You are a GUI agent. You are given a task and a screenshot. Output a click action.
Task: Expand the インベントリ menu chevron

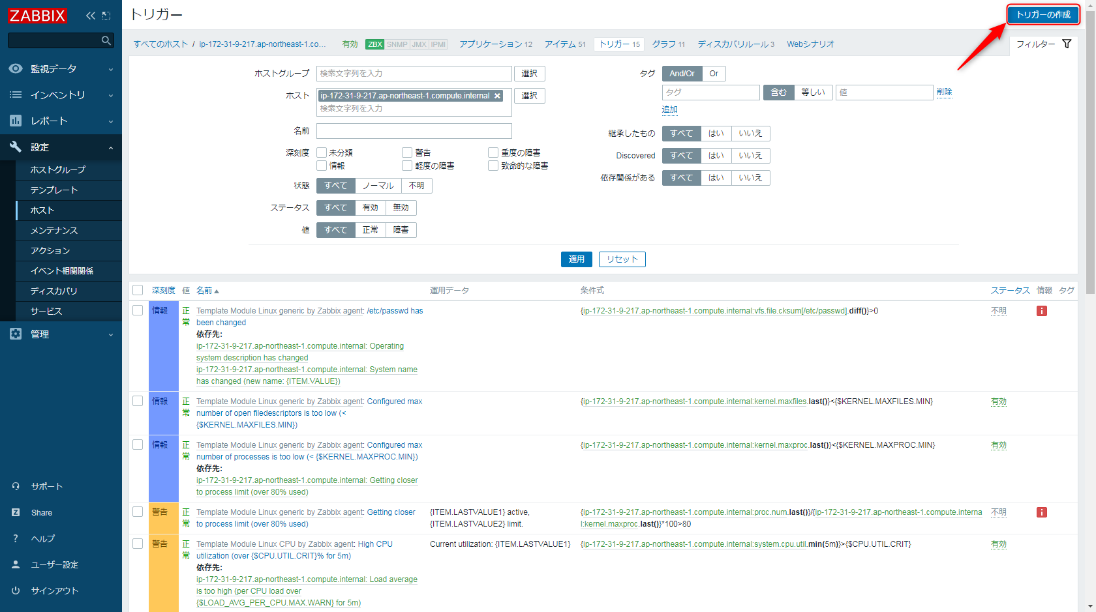click(x=110, y=95)
